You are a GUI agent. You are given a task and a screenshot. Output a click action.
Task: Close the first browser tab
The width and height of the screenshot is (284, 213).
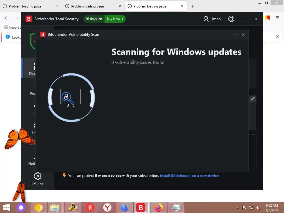[57, 6]
